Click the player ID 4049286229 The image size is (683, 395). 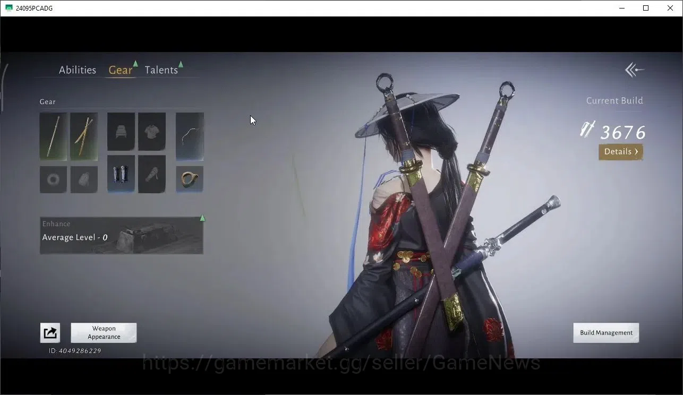(75, 351)
